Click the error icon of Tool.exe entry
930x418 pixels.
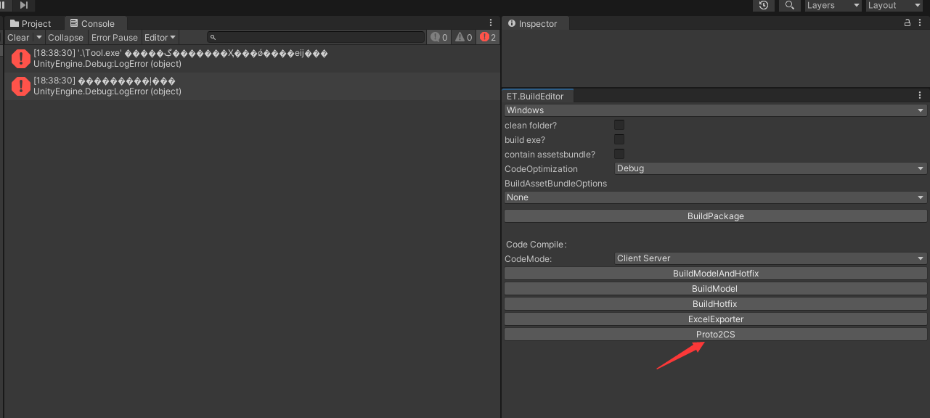tap(20, 59)
